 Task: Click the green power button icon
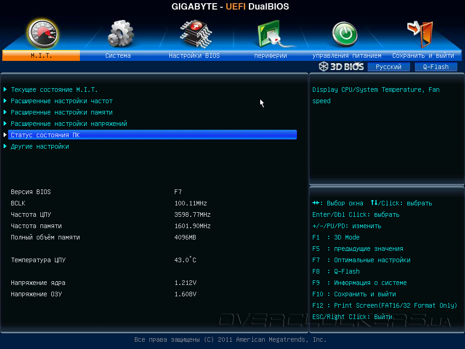345,35
